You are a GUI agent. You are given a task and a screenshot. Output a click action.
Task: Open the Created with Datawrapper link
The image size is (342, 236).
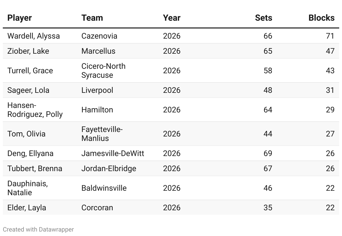click(38, 230)
